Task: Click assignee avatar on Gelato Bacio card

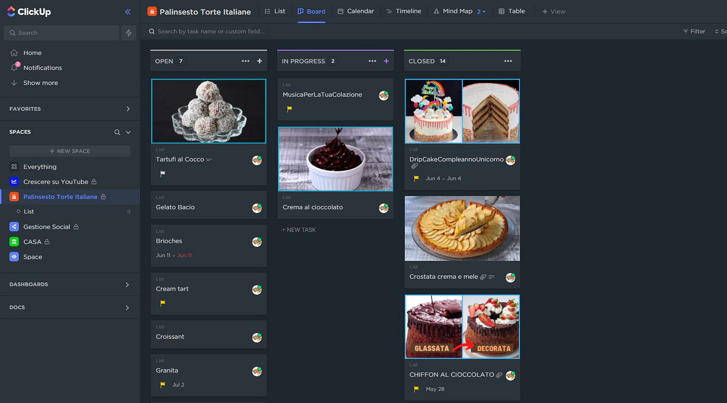Action: pos(257,208)
